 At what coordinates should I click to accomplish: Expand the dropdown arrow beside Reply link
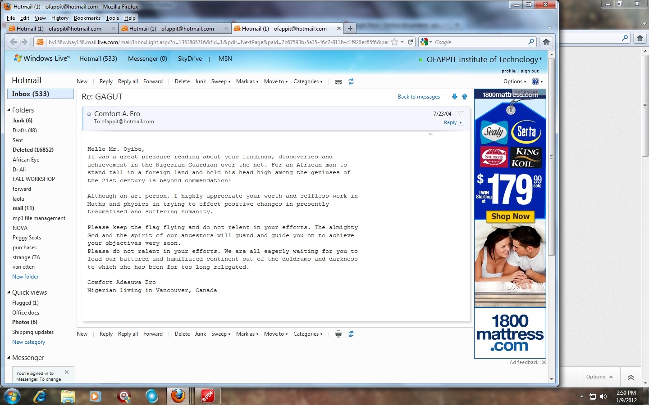tap(461, 123)
